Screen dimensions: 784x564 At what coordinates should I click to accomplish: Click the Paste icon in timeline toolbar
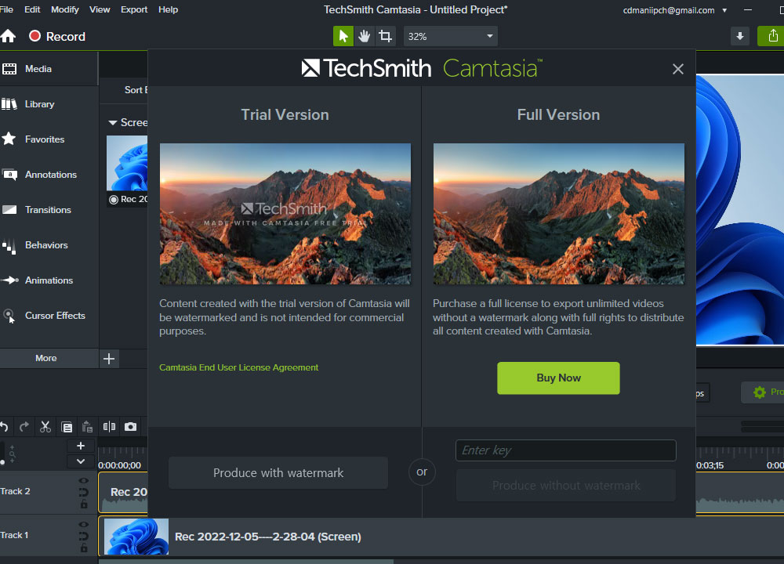88,427
